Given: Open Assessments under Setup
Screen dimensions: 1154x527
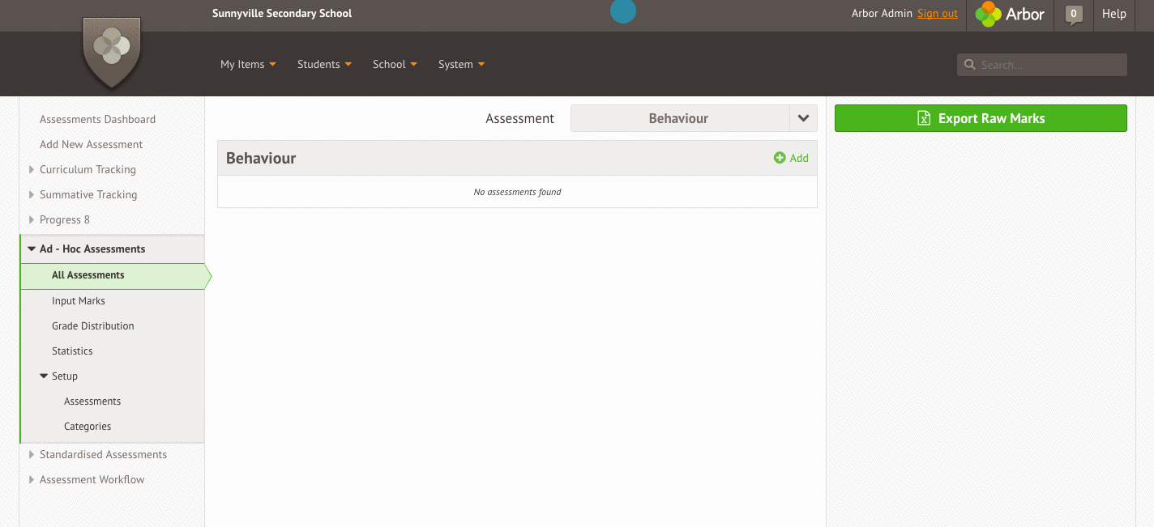Looking at the screenshot, I should (92, 401).
